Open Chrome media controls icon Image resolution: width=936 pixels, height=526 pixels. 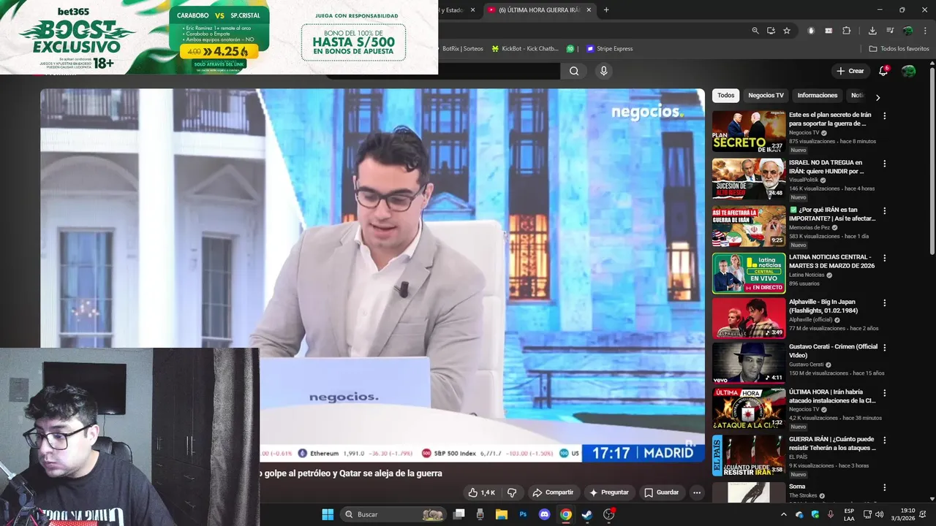pyautogui.click(x=890, y=31)
